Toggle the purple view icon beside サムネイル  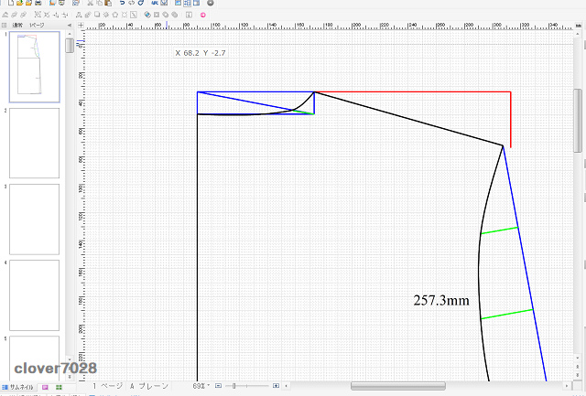46,387
